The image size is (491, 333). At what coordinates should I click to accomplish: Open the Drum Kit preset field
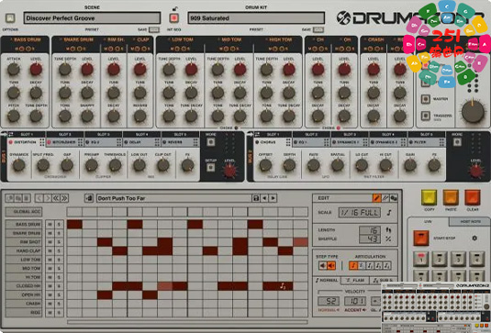256,18
